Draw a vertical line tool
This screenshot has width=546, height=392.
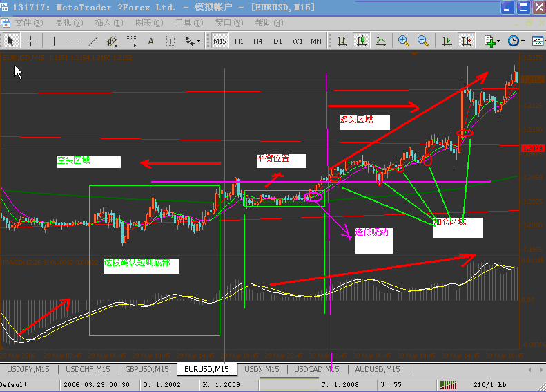click(54, 41)
